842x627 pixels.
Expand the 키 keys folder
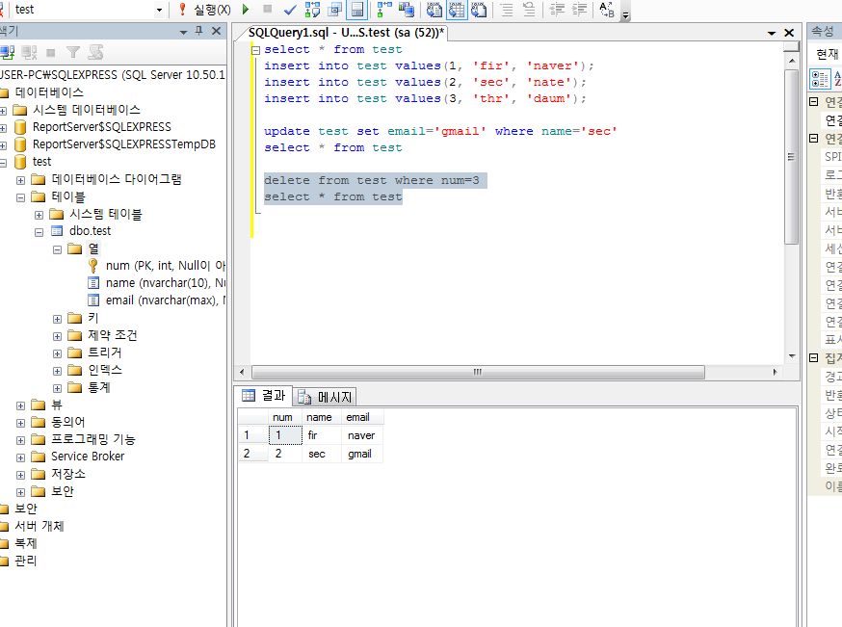coord(57,319)
